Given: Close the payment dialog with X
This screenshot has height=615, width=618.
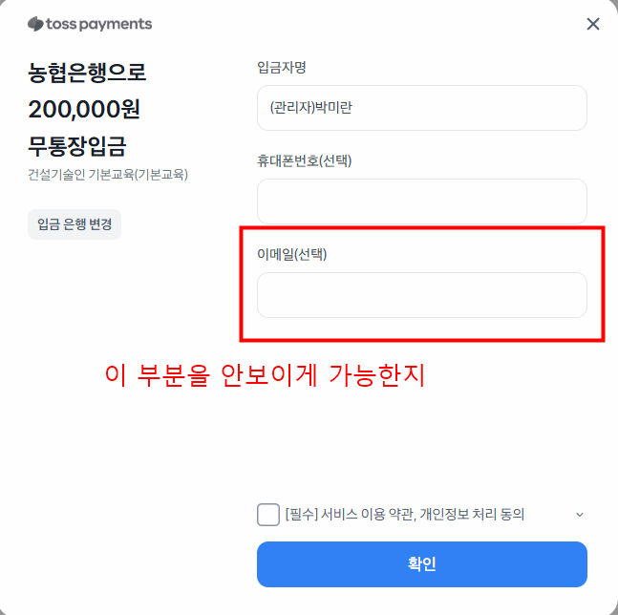Looking at the screenshot, I should [x=593, y=24].
